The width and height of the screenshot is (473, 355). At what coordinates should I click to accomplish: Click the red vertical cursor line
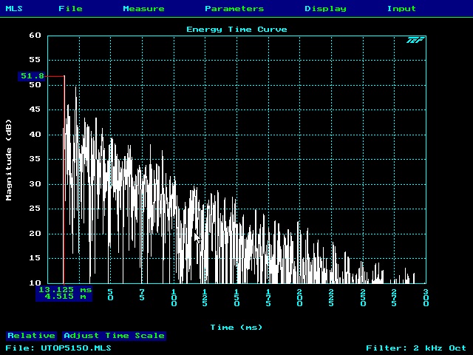click(x=64, y=180)
